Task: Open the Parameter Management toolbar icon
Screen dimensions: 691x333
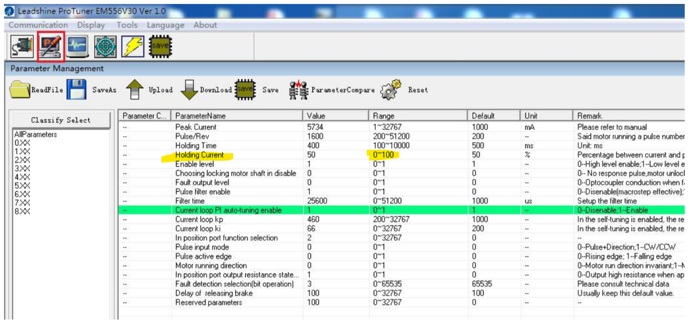Action: pyautogui.click(x=51, y=47)
